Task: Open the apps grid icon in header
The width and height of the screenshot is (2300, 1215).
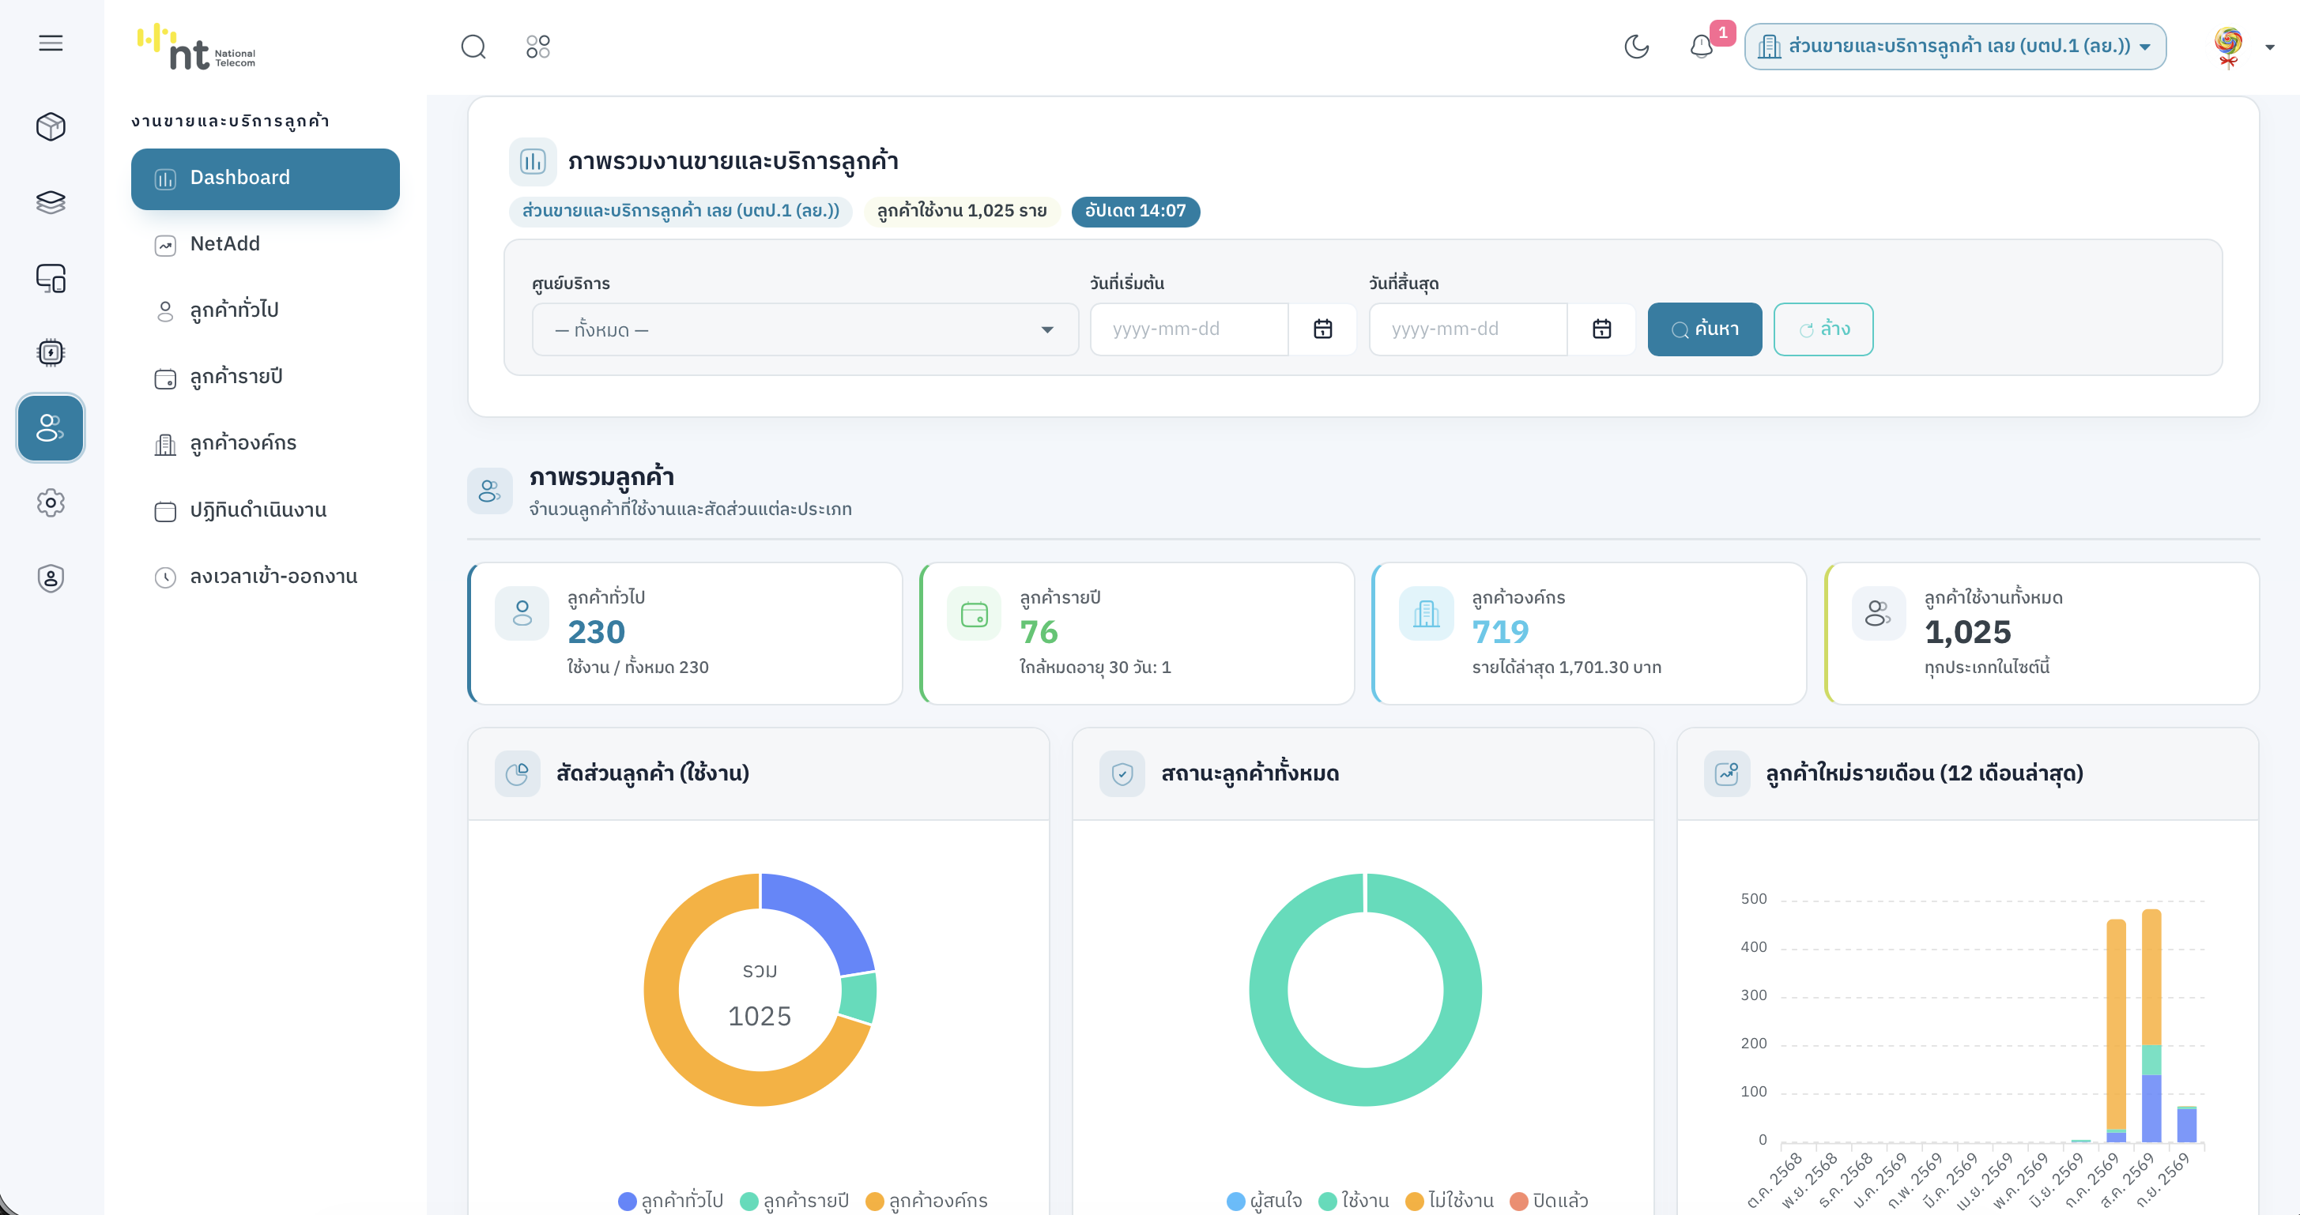Action: point(537,47)
